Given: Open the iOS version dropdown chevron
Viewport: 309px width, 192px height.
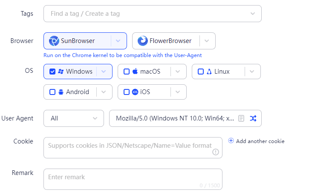Looking at the screenshot, I should [x=178, y=92].
